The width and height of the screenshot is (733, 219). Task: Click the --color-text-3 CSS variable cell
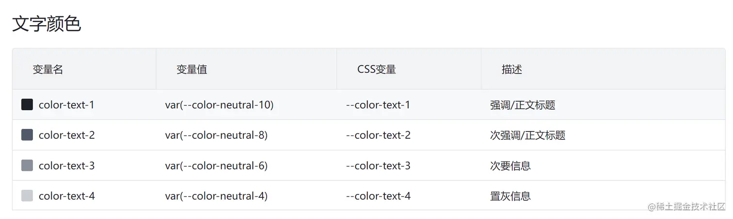coord(378,165)
